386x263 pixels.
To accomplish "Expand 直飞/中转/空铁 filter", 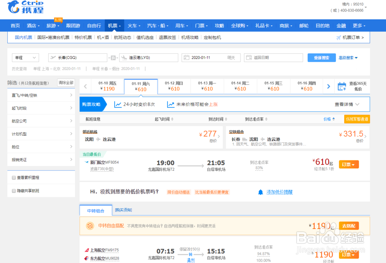I will (x=41, y=95).
